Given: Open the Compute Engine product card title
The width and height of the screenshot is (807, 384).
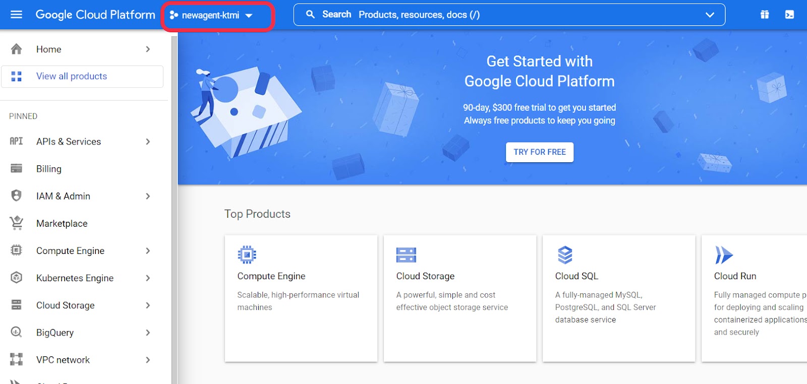Looking at the screenshot, I should point(271,276).
